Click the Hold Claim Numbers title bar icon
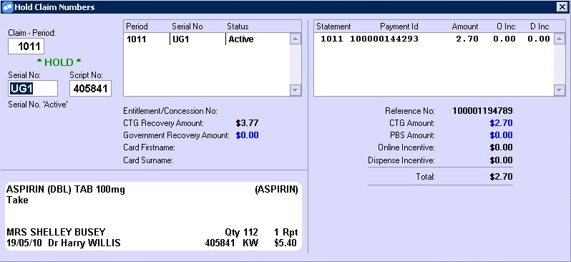Viewport: 571px width, 262px height. 7,7
